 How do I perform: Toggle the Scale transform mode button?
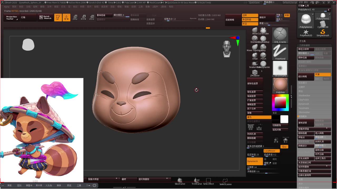83,18
